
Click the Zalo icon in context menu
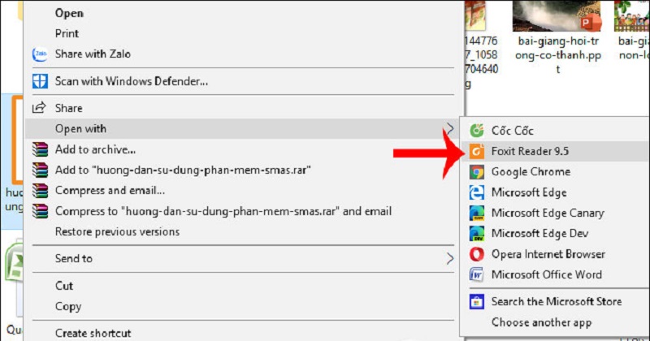click(40, 54)
